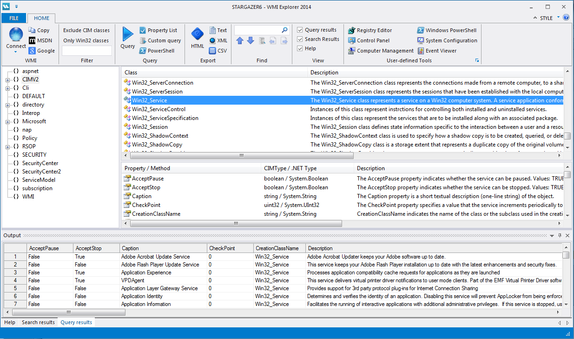Expand the Cli namespace node
The width and height of the screenshot is (574, 339).
pos(7,88)
